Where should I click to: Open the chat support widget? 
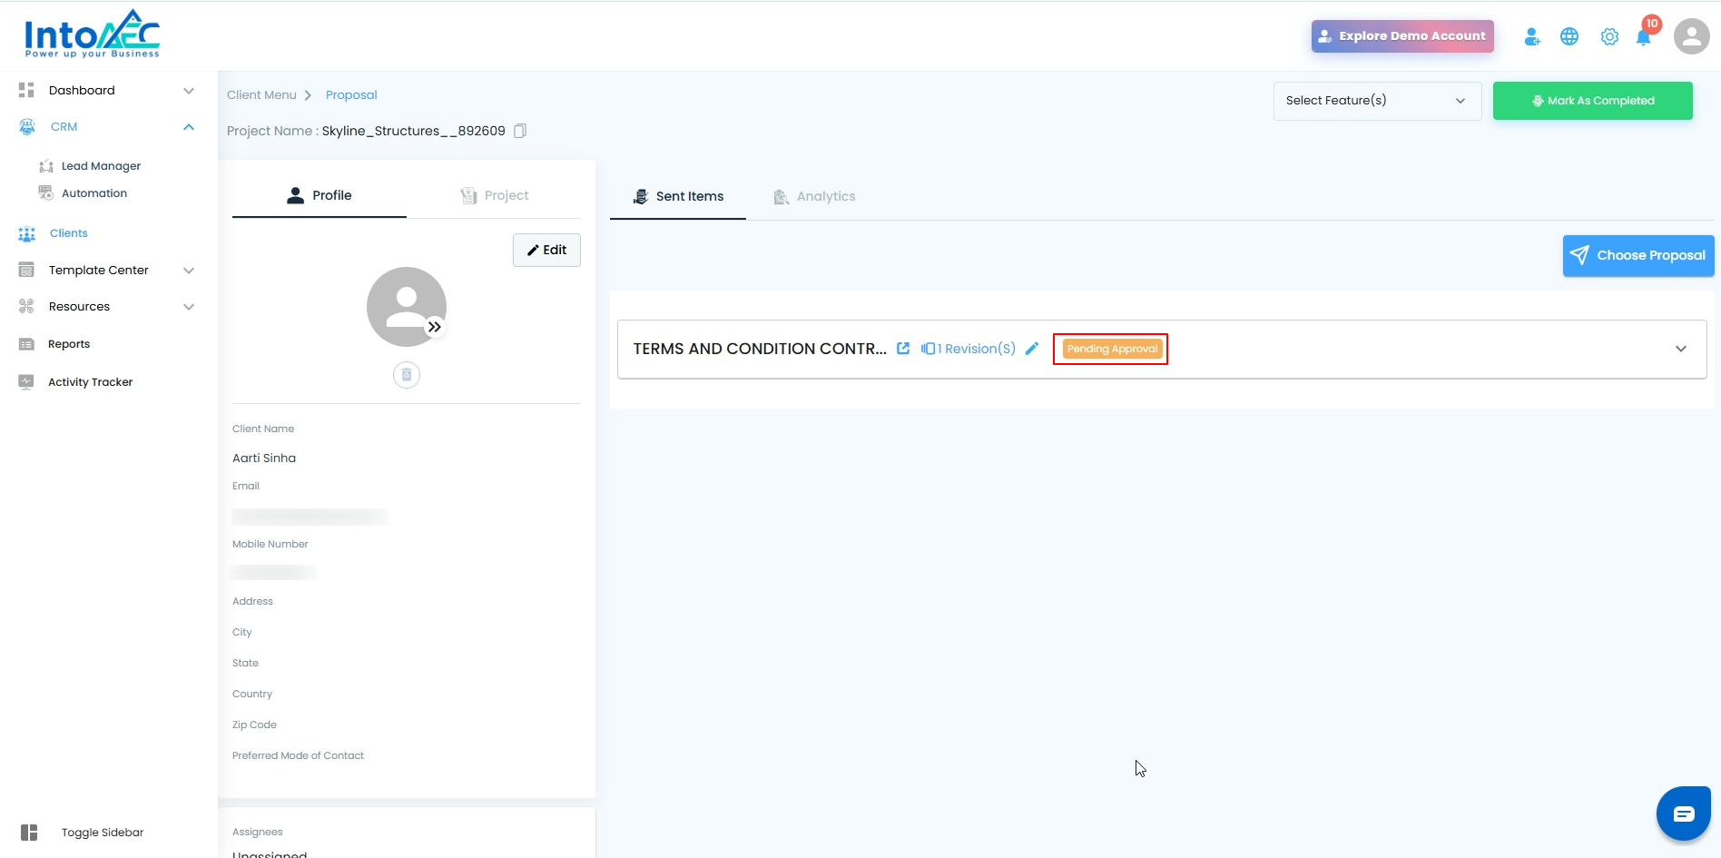pyautogui.click(x=1684, y=814)
